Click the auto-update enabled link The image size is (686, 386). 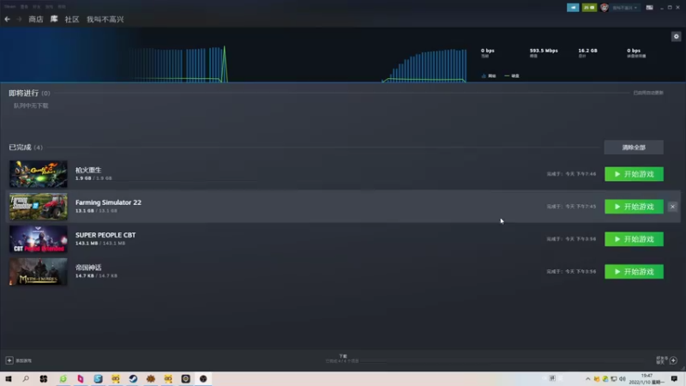pos(648,93)
